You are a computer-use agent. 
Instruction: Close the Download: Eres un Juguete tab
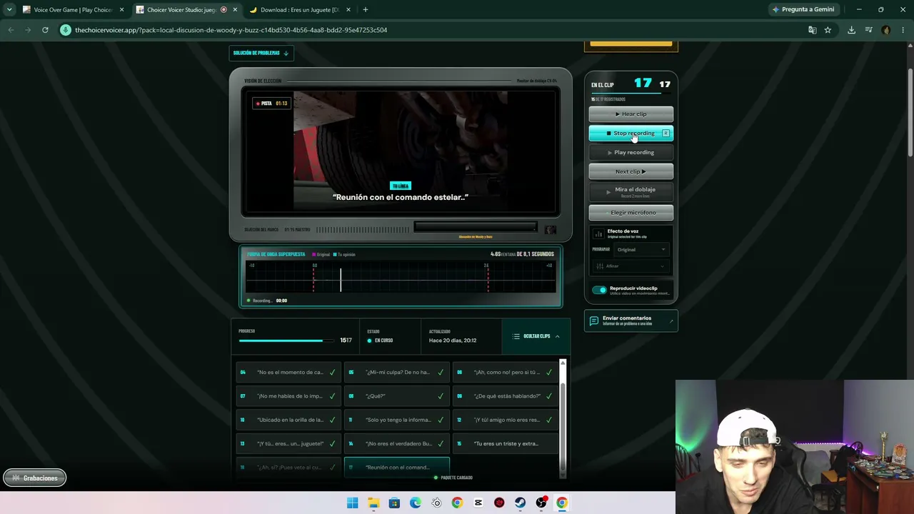click(x=348, y=10)
